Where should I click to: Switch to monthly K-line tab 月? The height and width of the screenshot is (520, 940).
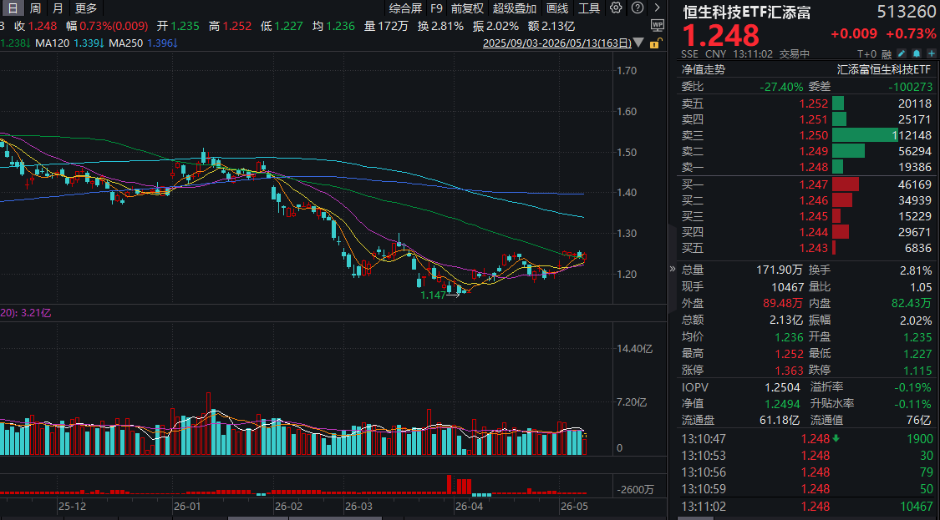click(58, 8)
